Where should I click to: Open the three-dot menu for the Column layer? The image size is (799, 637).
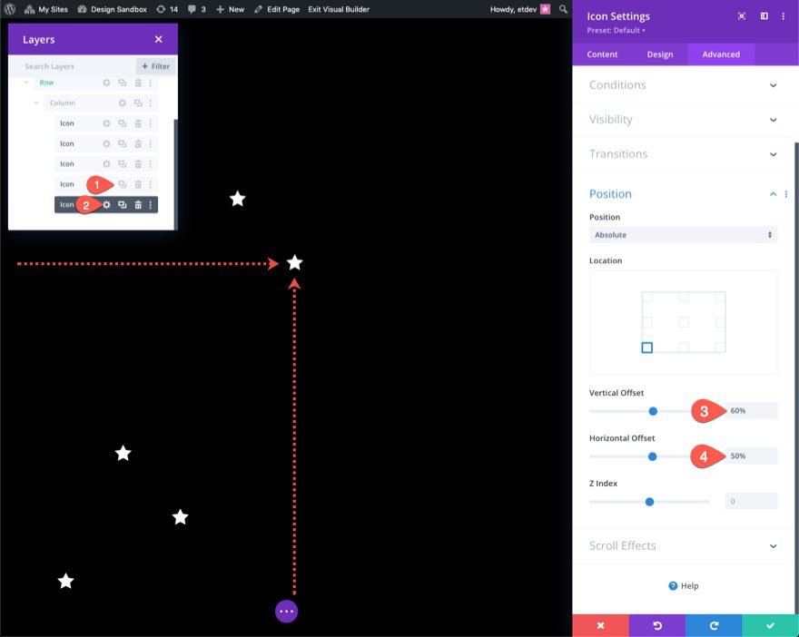pyautogui.click(x=151, y=103)
